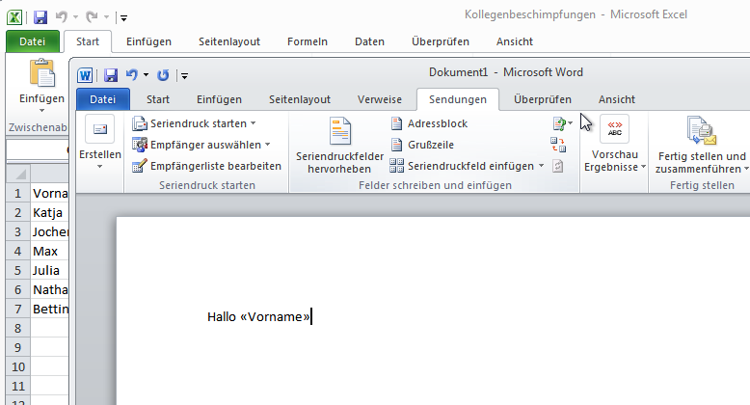Screen dimensions: 750x405
Task: Expand the Vorschau Ergebnisse group dropdown
Action: 643,167
